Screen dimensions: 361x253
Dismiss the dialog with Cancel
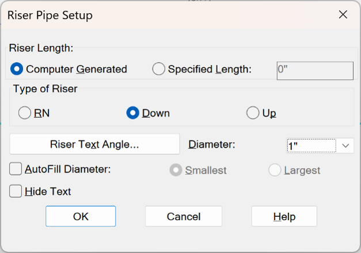point(184,216)
